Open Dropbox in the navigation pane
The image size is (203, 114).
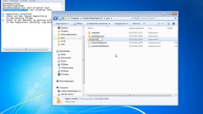tap(64, 31)
